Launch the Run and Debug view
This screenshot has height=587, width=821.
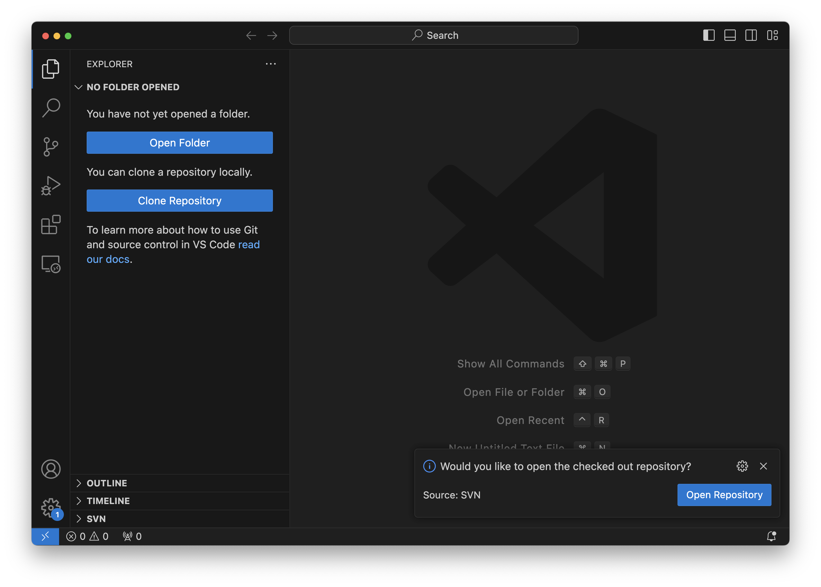[50, 186]
